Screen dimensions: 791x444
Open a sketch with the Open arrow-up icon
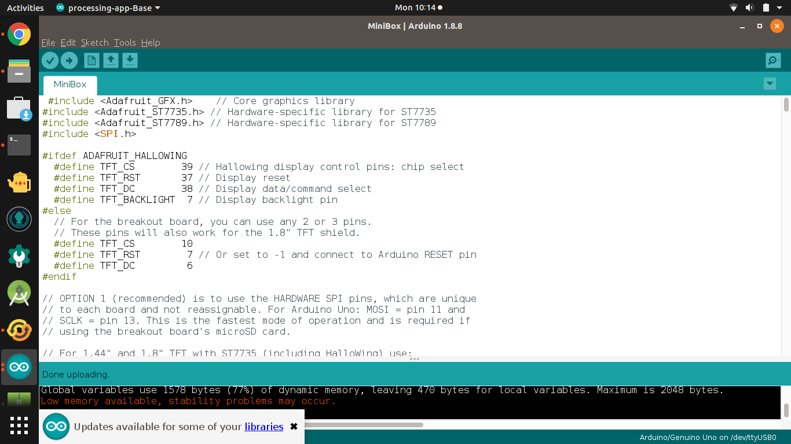[111, 60]
